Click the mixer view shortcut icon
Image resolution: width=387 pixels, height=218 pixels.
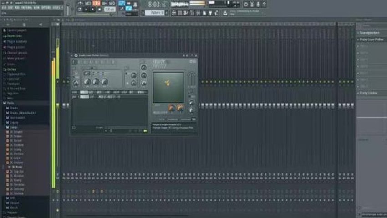click(198, 13)
